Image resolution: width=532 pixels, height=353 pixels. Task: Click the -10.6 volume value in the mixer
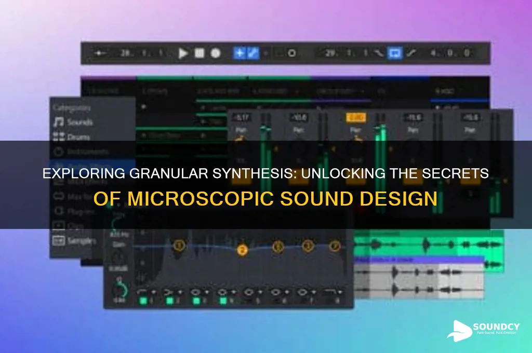pyautogui.click(x=299, y=117)
